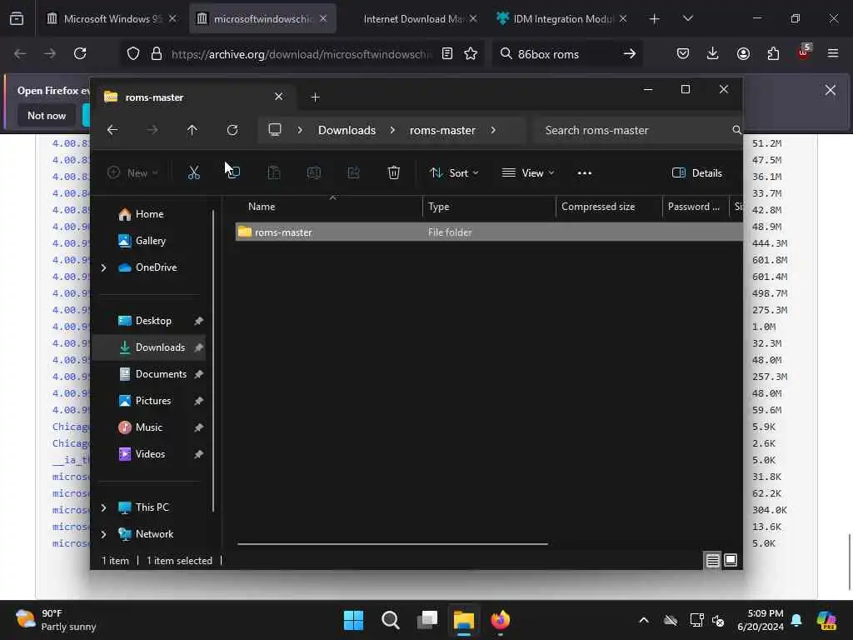Viewport: 853px width, 640px height.
Task: Go up one folder level in Explorer
Action: pyautogui.click(x=192, y=130)
